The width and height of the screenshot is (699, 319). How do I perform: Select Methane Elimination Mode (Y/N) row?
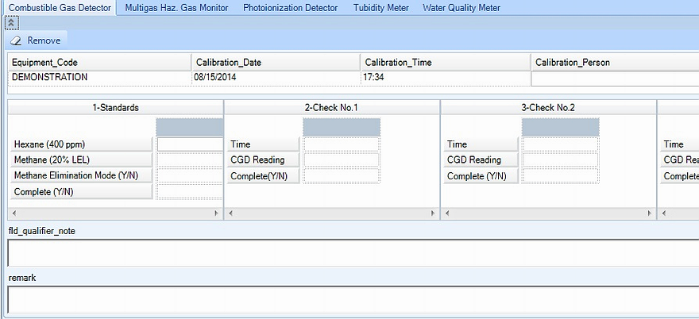[82, 176]
